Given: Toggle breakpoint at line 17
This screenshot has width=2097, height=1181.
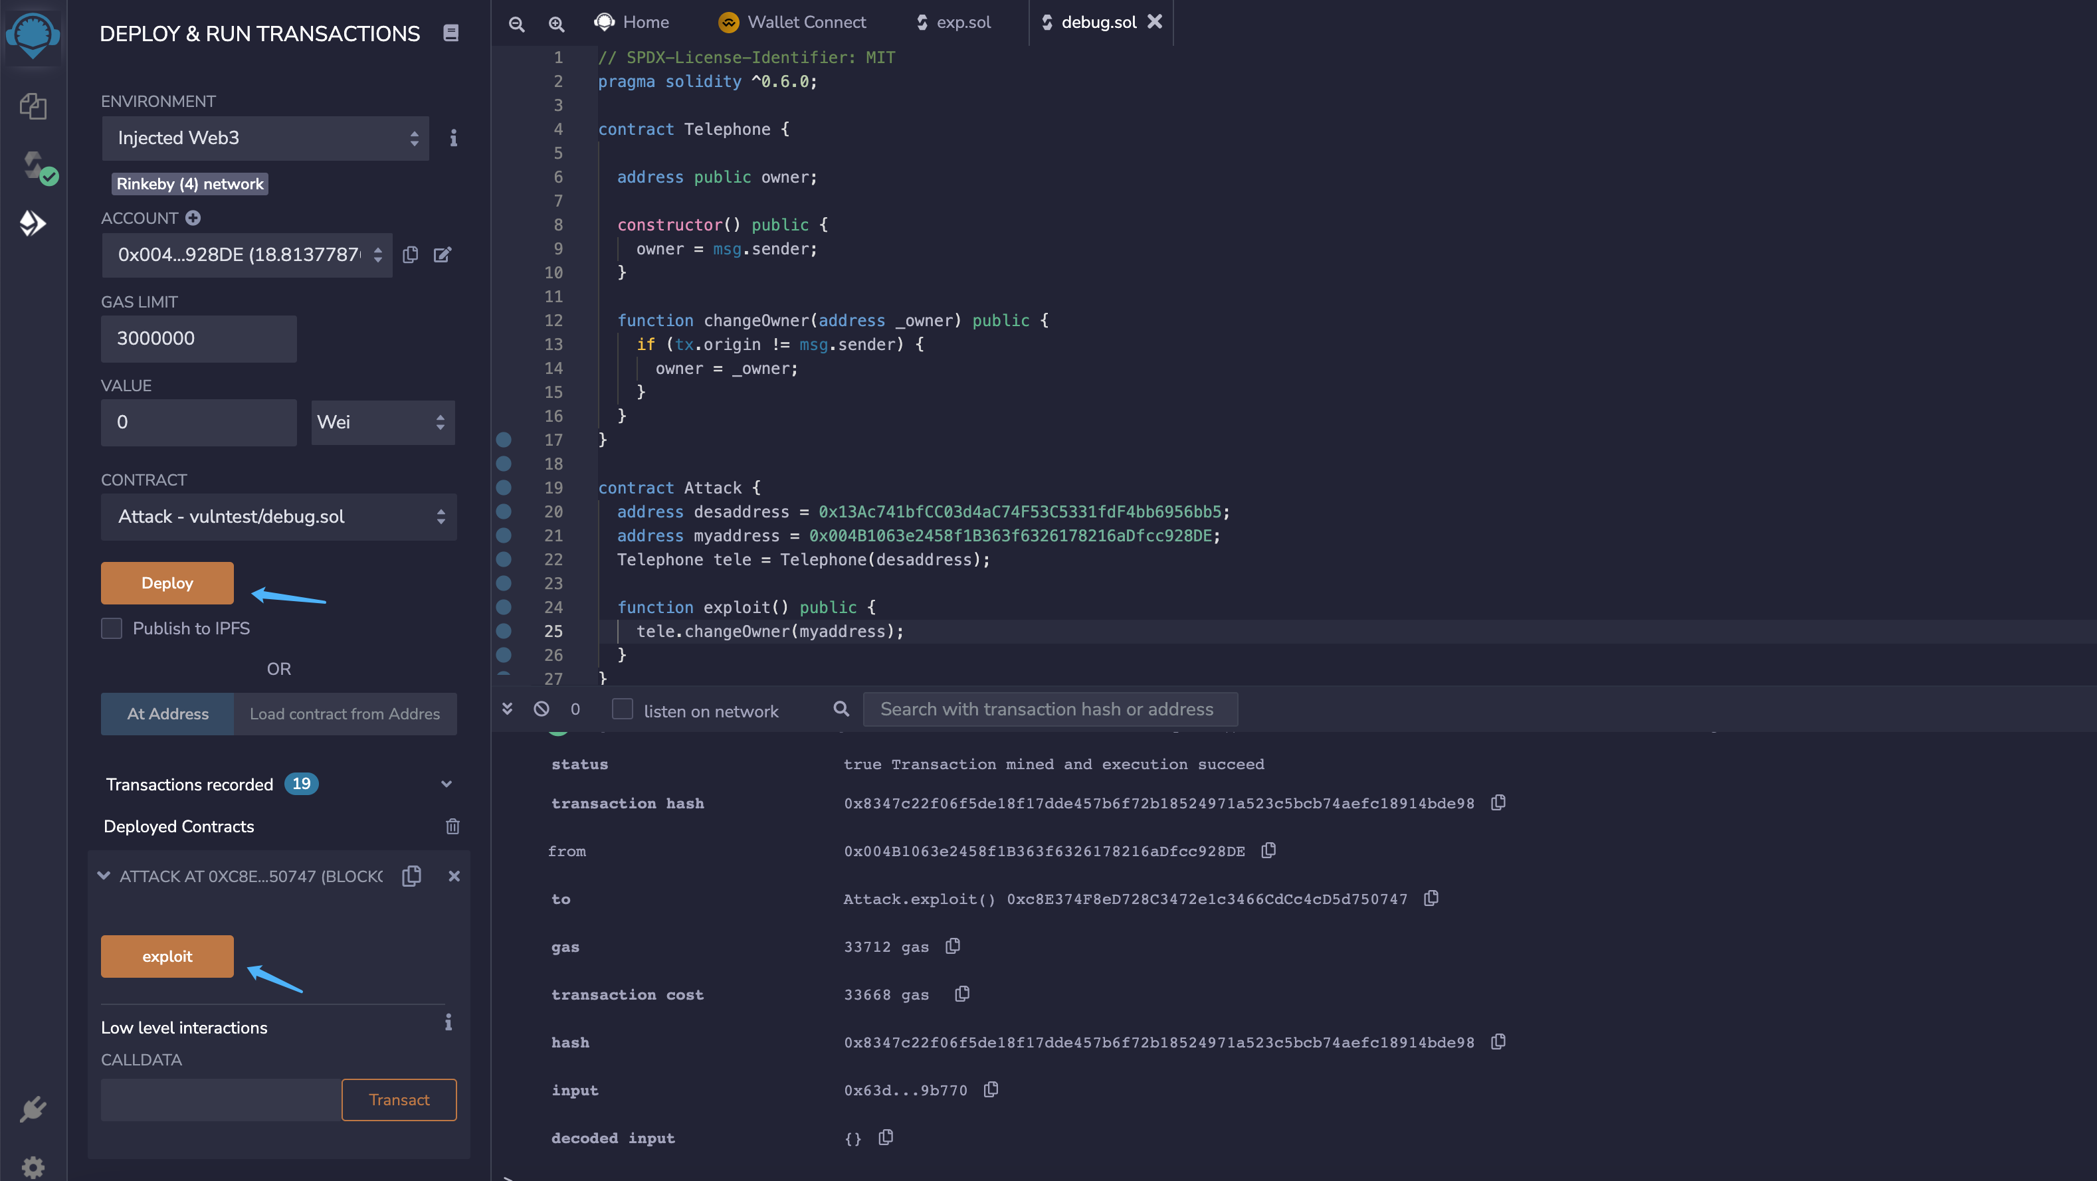Looking at the screenshot, I should pos(504,440).
